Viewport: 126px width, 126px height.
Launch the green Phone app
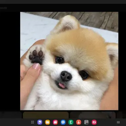71,122
